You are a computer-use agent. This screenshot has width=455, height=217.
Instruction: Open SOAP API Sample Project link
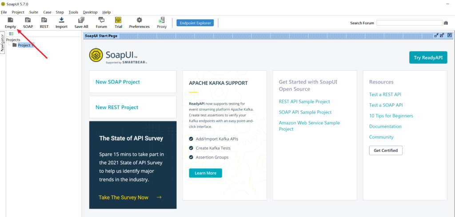coord(305,112)
